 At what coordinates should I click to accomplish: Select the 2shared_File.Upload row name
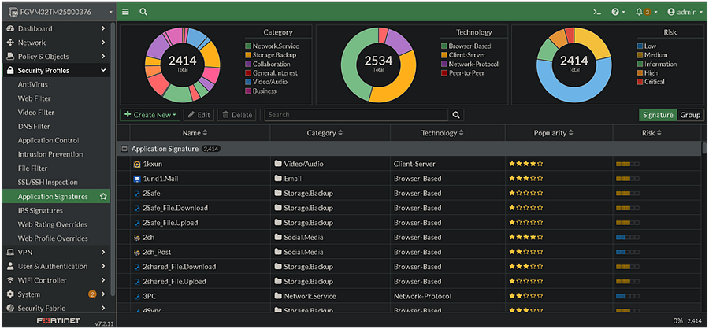tap(174, 282)
